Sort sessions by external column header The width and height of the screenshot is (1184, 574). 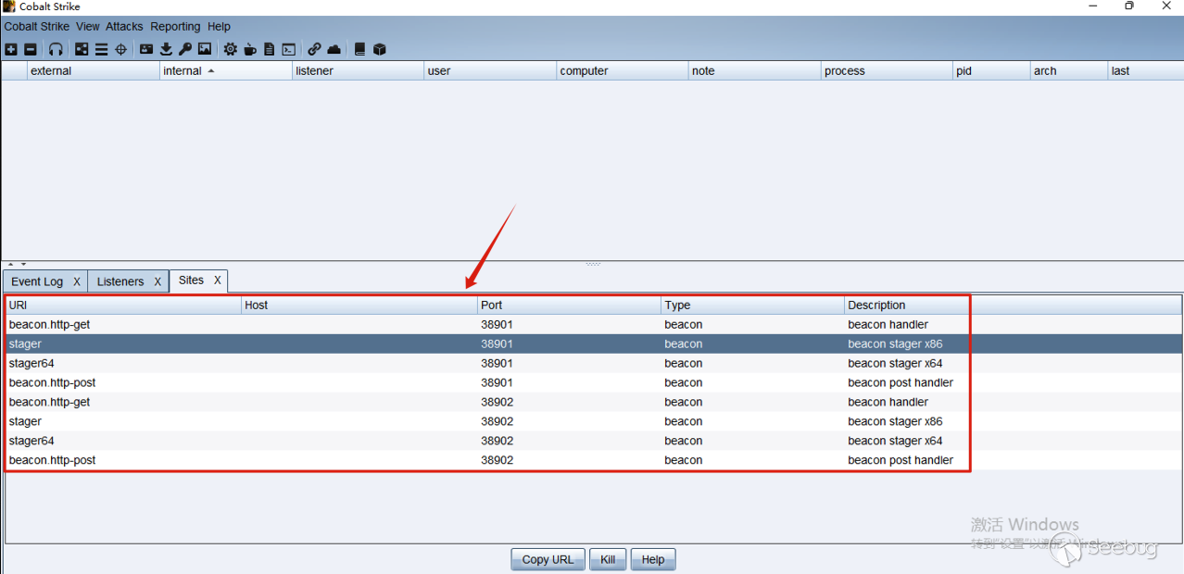point(94,70)
